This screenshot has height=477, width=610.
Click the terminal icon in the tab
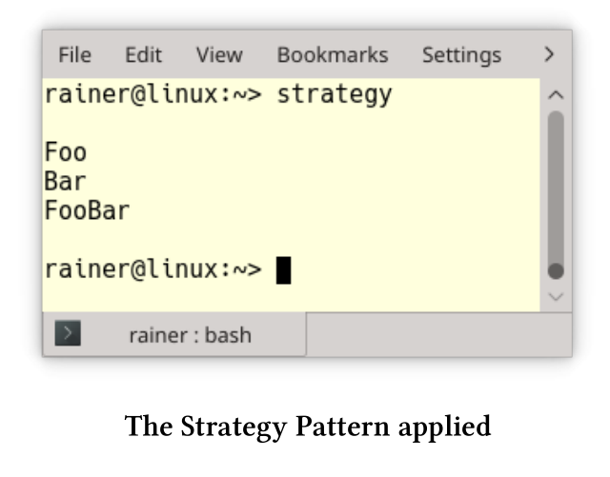coord(68,333)
